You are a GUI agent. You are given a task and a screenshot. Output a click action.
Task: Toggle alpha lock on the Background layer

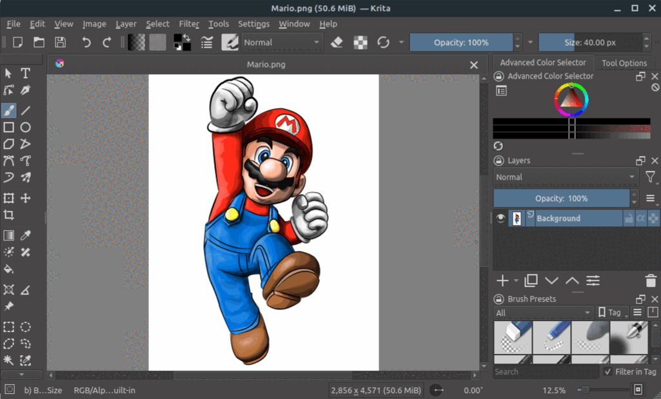[x=642, y=218]
